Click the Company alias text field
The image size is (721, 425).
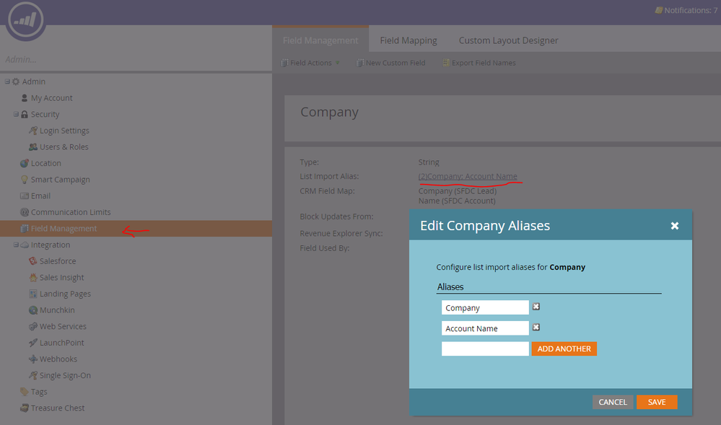485,307
